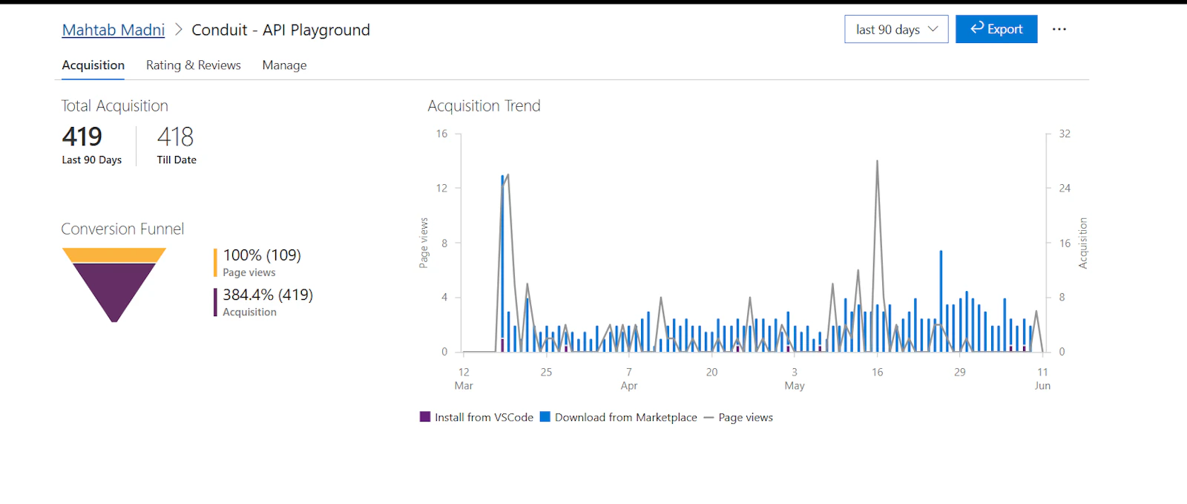Viewport: 1187px width, 504px height.
Task: Click the Install from VSCode legend label
Action: (484, 417)
